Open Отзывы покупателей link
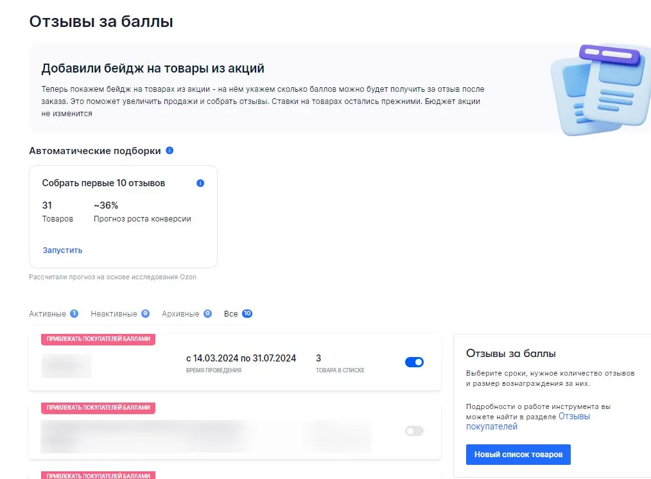Image resolution: width=651 pixels, height=479 pixels. (528, 421)
